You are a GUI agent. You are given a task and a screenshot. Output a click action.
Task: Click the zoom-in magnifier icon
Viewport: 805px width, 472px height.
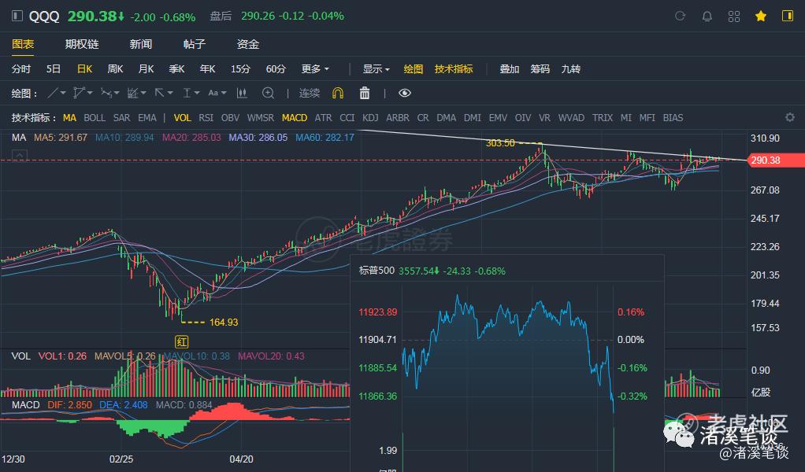tap(268, 93)
